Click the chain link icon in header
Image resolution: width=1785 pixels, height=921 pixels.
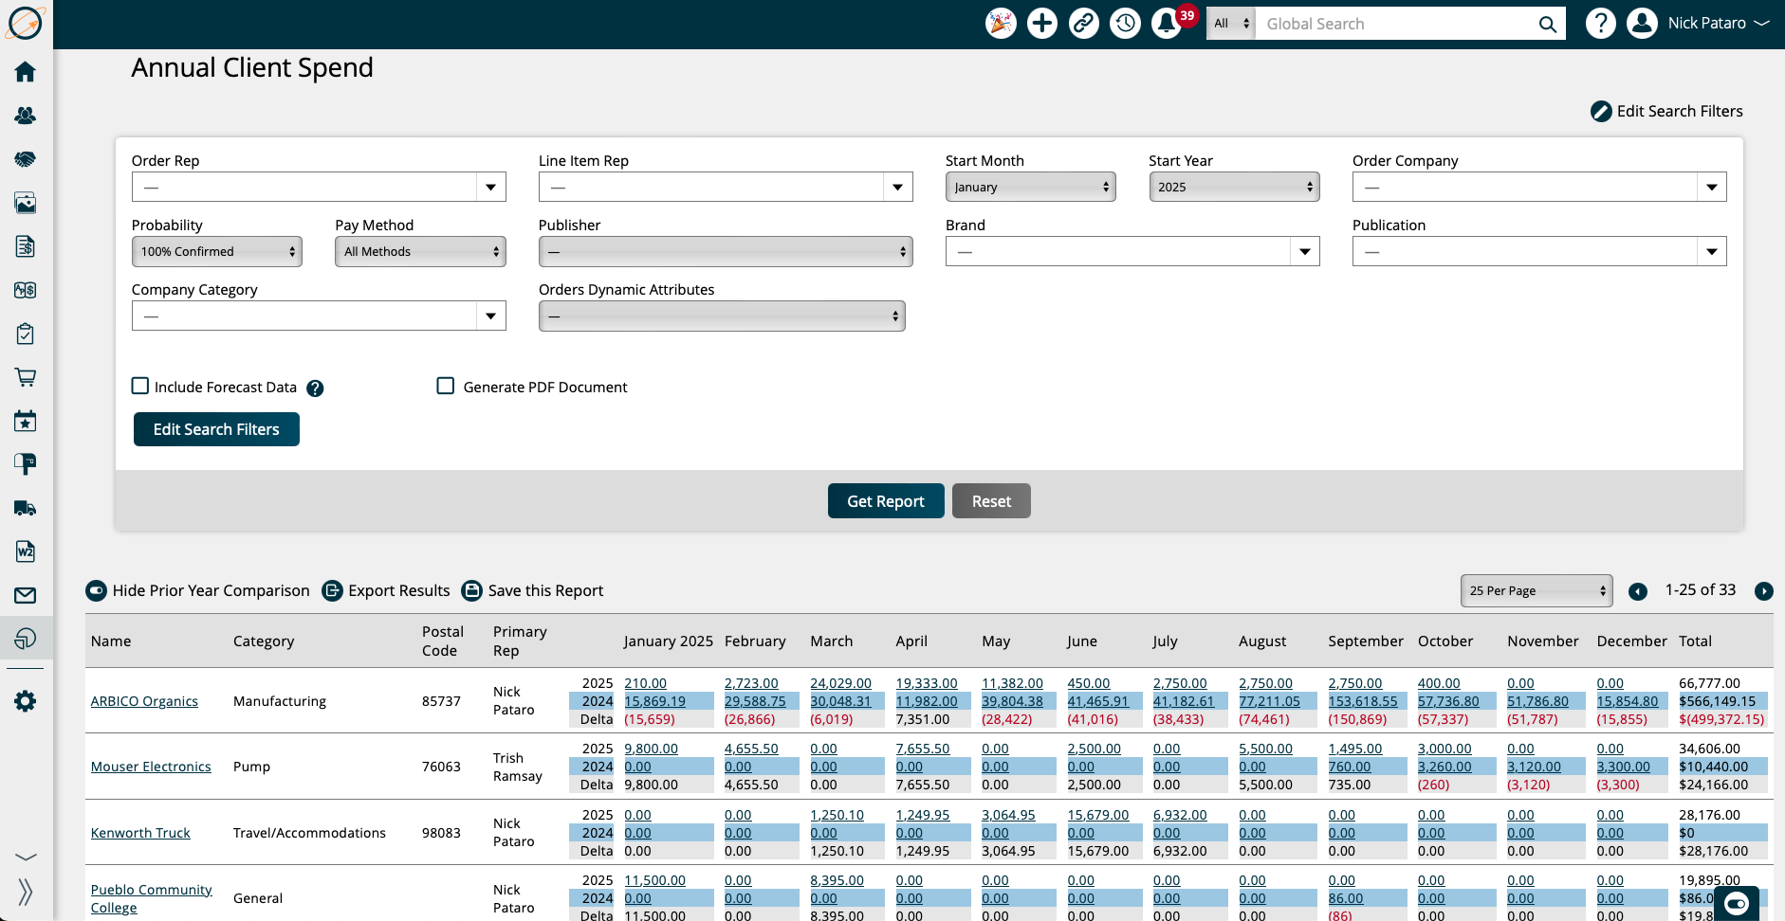[1084, 24]
